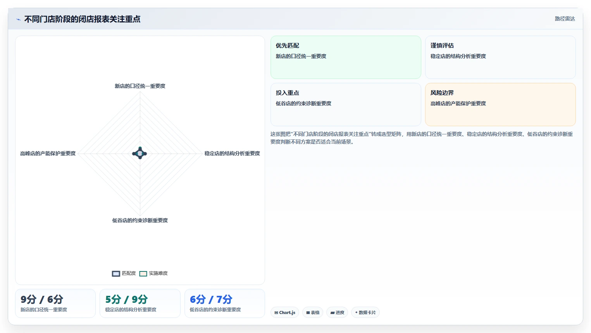Screen dimensions: 591x333
Task: Click radar axis label 稳定店的结构分析重要度
Action: pos(232,153)
